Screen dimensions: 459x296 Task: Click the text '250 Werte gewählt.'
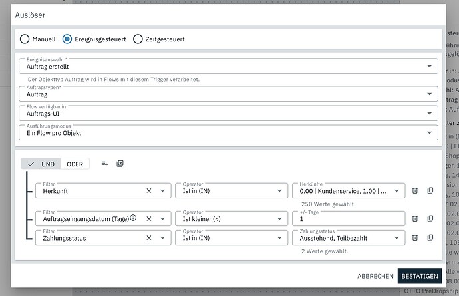pos(329,204)
